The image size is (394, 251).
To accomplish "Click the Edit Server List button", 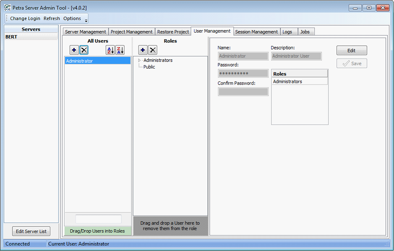I will pyautogui.click(x=31, y=231).
